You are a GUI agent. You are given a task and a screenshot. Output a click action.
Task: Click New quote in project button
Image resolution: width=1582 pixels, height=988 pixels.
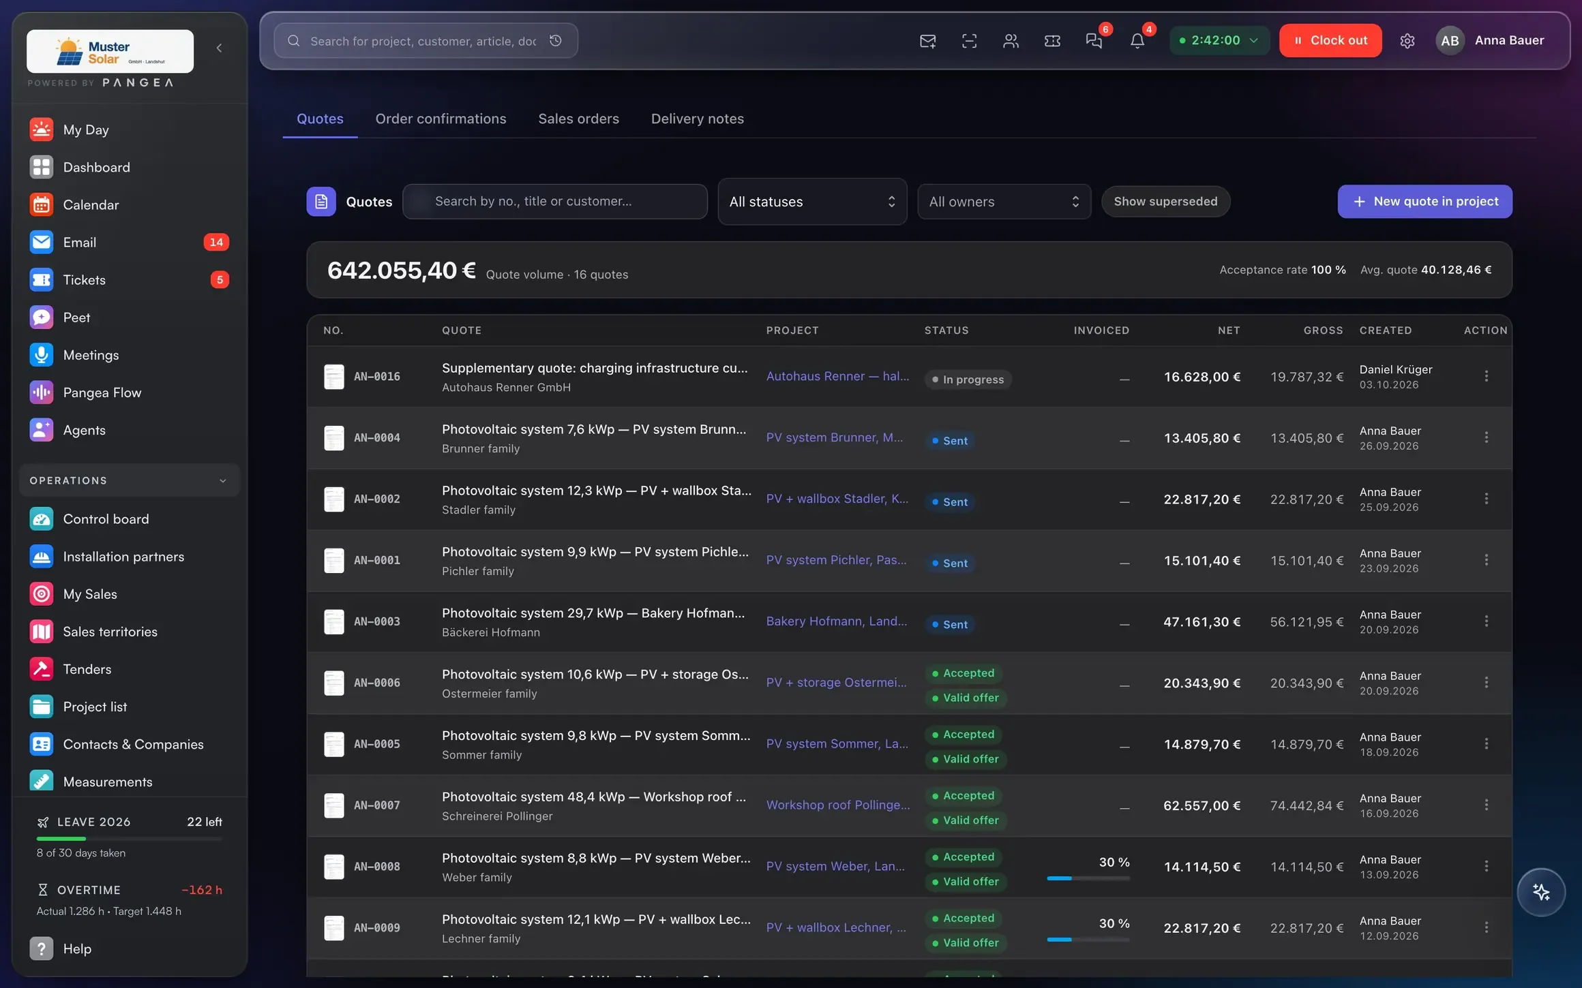pyautogui.click(x=1424, y=202)
